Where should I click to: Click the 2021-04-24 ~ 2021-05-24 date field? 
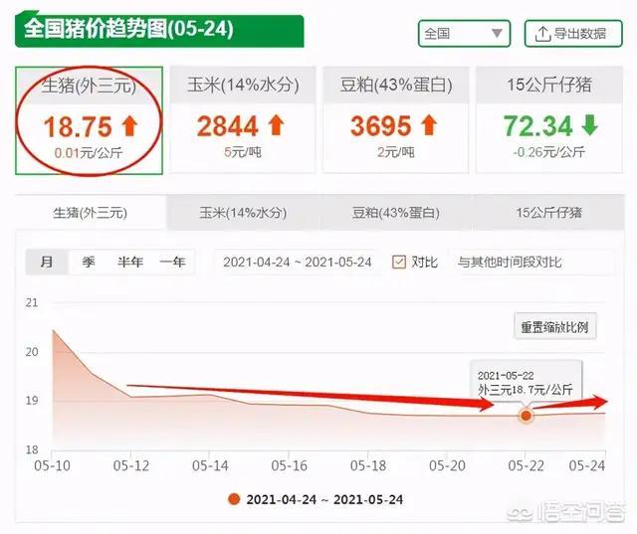click(298, 263)
